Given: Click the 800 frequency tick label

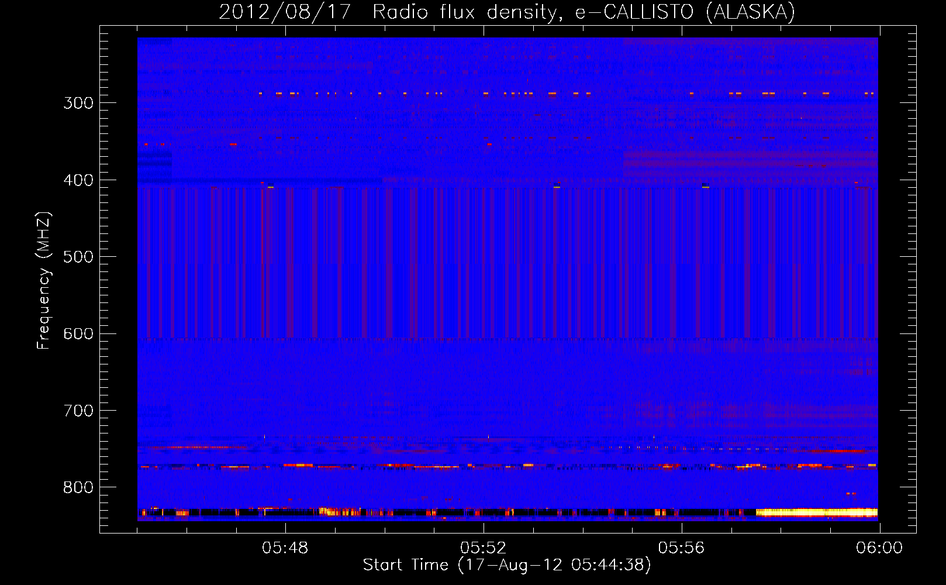Looking at the screenshot, I should pos(78,487).
